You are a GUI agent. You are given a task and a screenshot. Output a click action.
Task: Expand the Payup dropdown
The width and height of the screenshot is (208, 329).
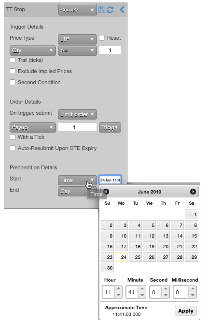33,127
